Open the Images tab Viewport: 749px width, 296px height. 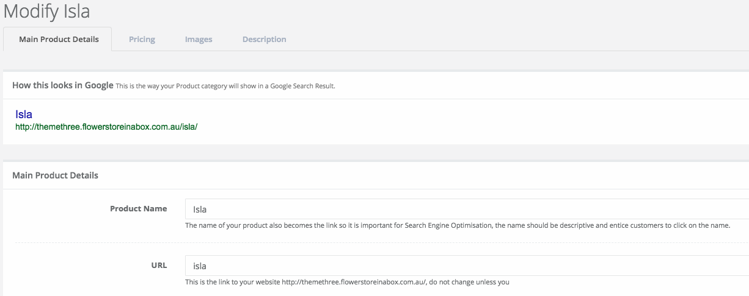199,39
